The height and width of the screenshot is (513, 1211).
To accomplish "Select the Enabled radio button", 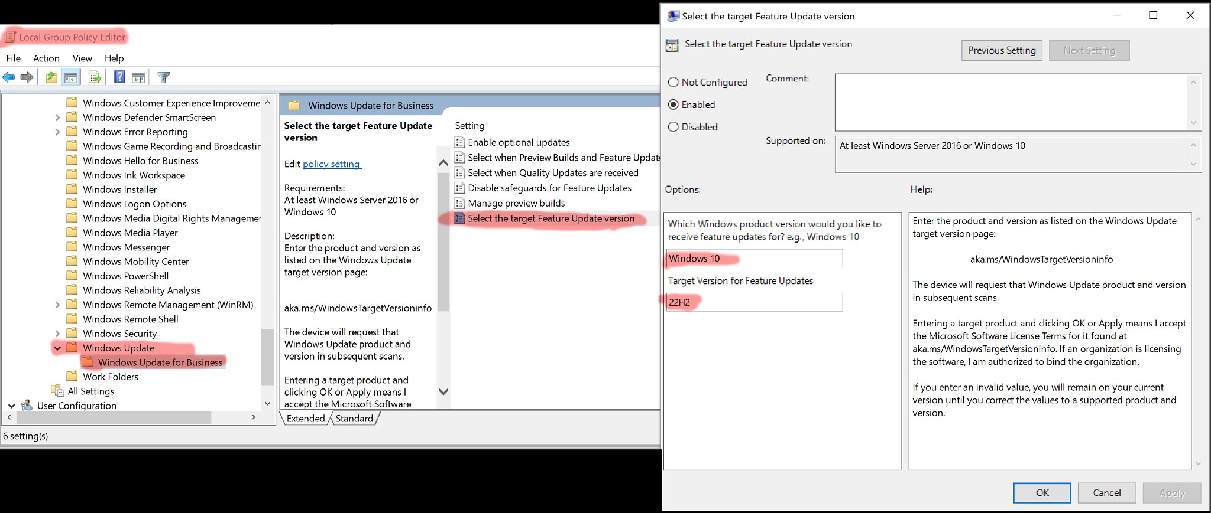I will pyautogui.click(x=673, y=104).
